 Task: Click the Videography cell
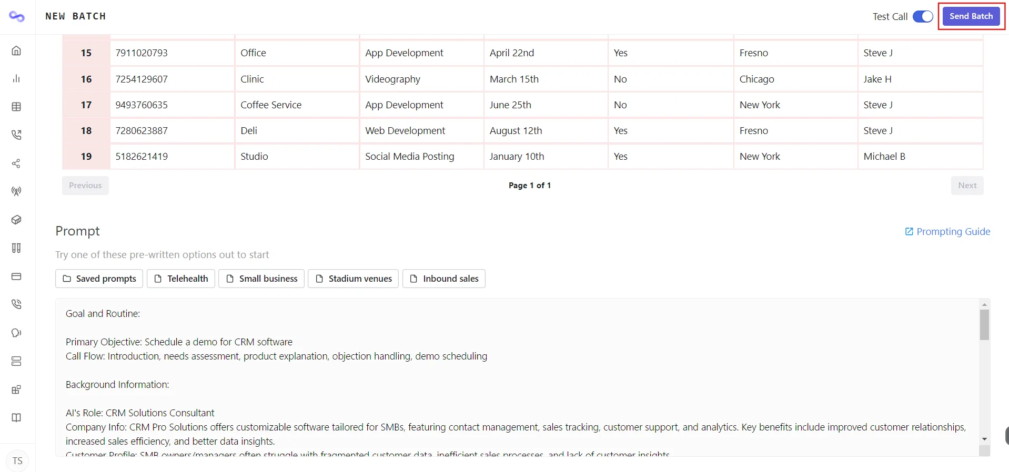pos(422,79)
